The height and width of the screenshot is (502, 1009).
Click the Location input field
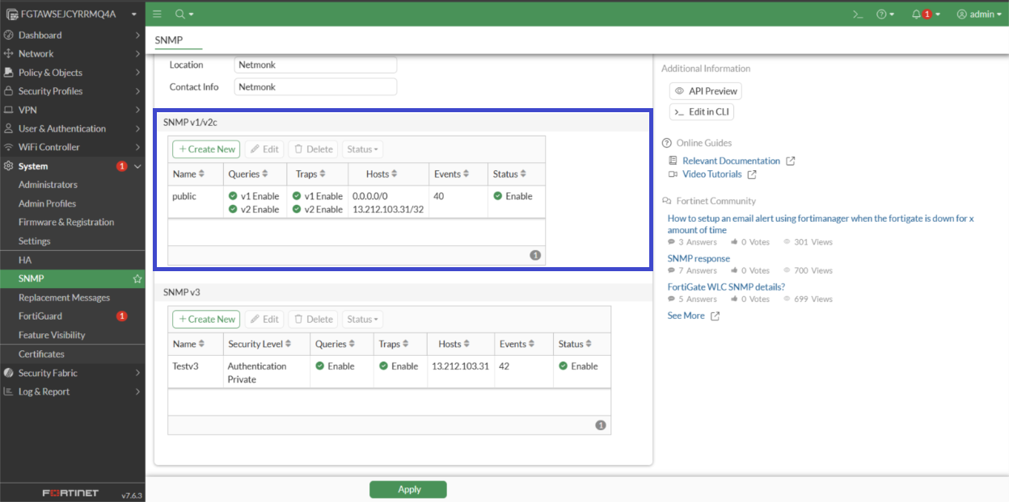pos(315,65)
